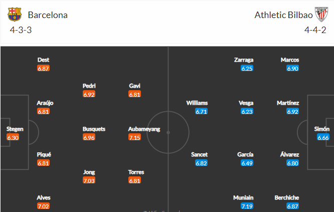Image resolution: width=334 pixels, height=212 pixels.
Task: Click Busquets' 6.96 rating badge
Action: point(89,137)
